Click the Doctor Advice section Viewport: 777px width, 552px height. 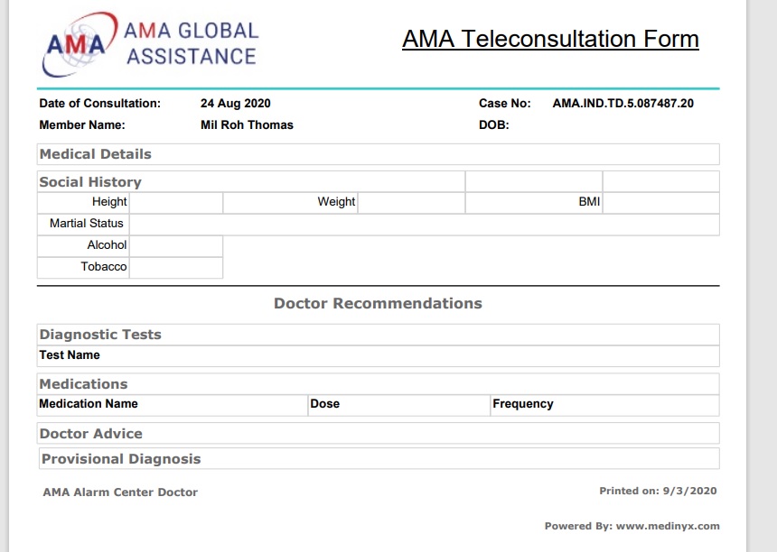[378, 433]
